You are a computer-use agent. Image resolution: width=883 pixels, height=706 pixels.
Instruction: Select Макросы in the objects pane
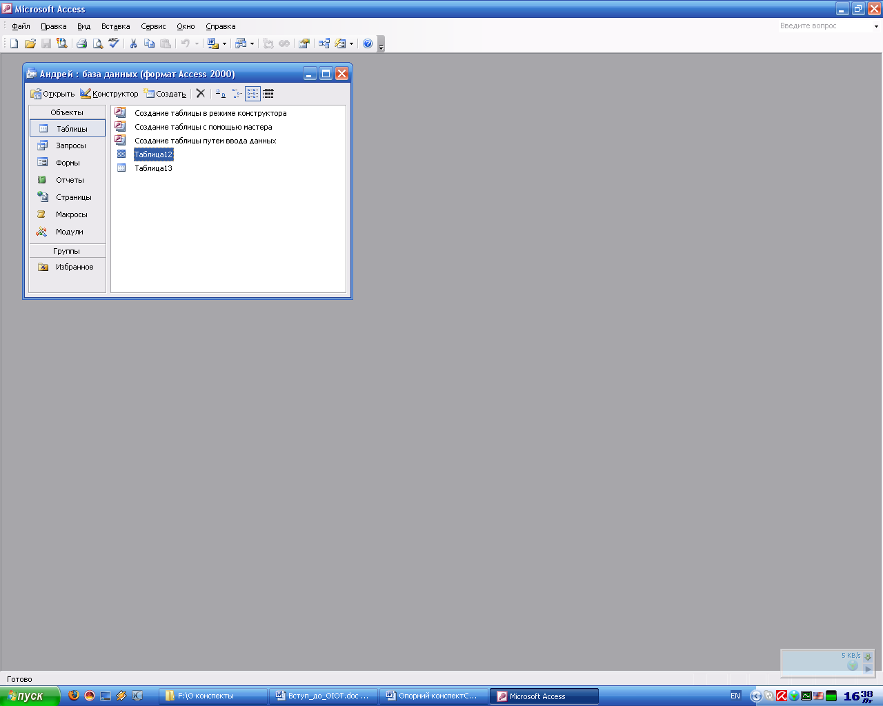pyautogui.click(x=68, y=214)
